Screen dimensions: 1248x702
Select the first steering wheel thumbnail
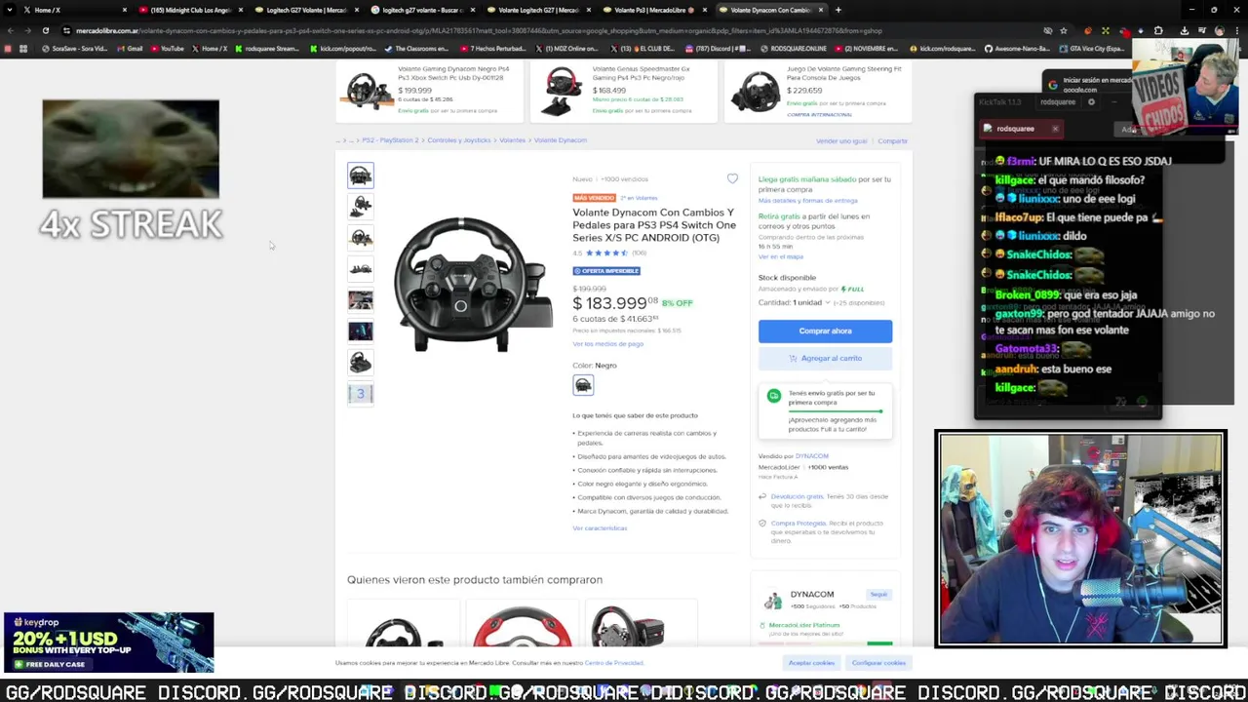(x=360, y=175)
